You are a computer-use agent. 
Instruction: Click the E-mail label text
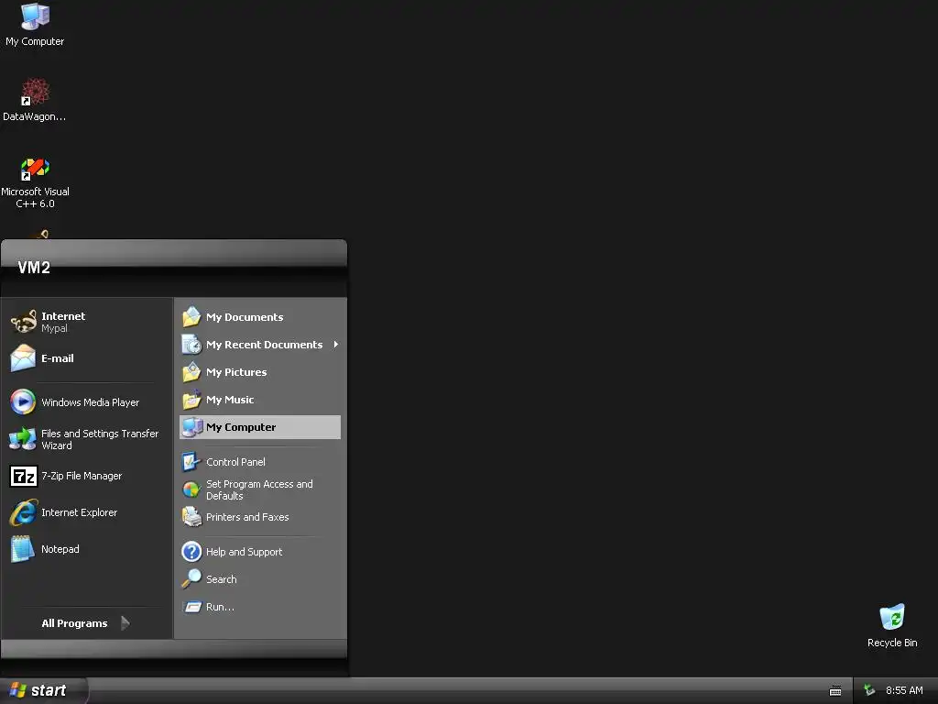pyautogui.click(x=58, y=358)
